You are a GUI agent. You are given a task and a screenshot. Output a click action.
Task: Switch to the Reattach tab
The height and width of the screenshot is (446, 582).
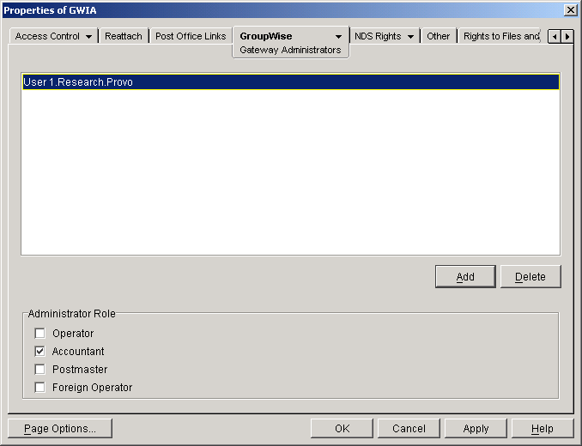point(123,37)
